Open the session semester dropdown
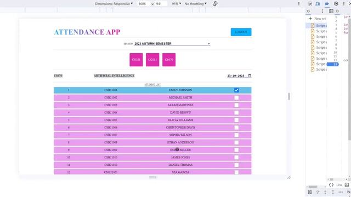This screenshot has width=351, height=197. [x=172, y=44]
